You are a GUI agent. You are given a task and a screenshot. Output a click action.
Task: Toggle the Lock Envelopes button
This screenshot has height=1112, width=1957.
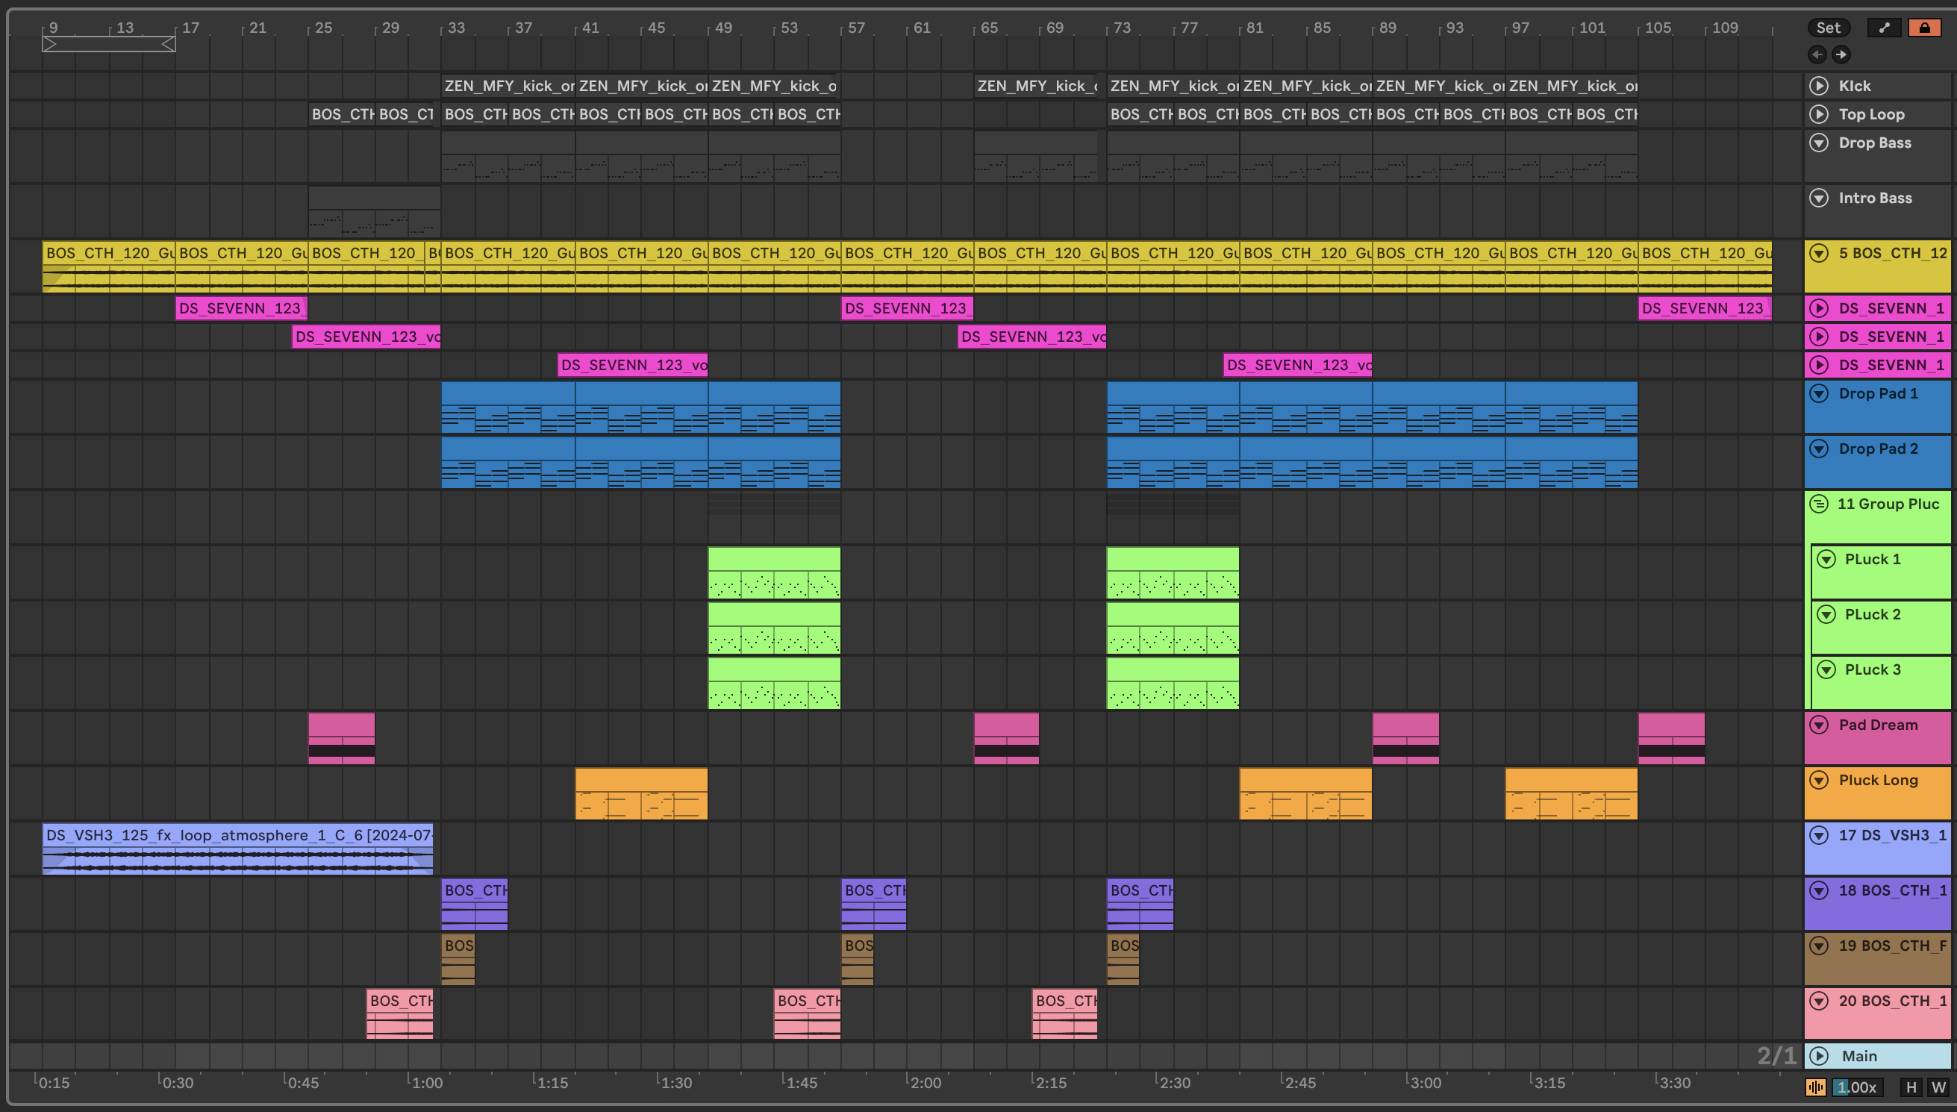click(x=1924, y=28)
